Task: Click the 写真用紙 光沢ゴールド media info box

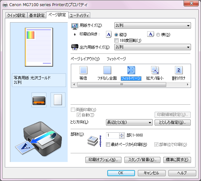Action: point(39,80)
